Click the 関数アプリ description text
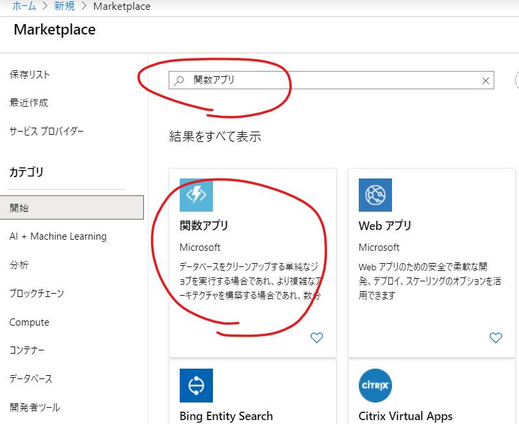519x424 pixels. pos(251,281)
